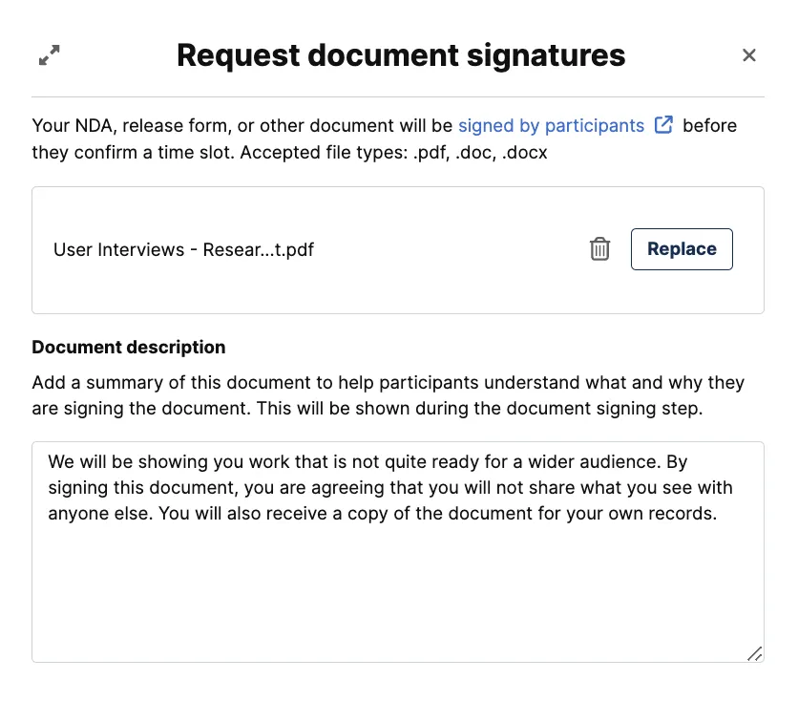Delete the uploaded PDF with the trash icon

599,248
